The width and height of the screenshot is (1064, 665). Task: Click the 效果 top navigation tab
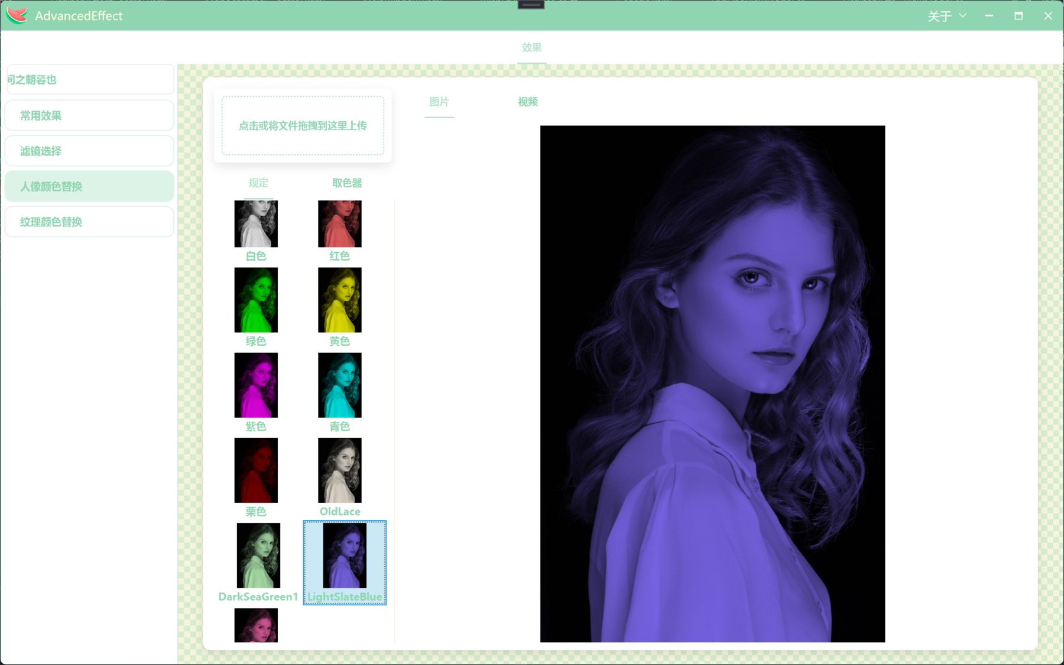click(x=531, y=47)
